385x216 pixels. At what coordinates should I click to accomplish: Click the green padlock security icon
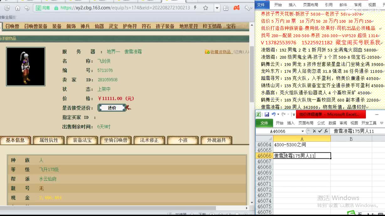click(x=56, y=8)
